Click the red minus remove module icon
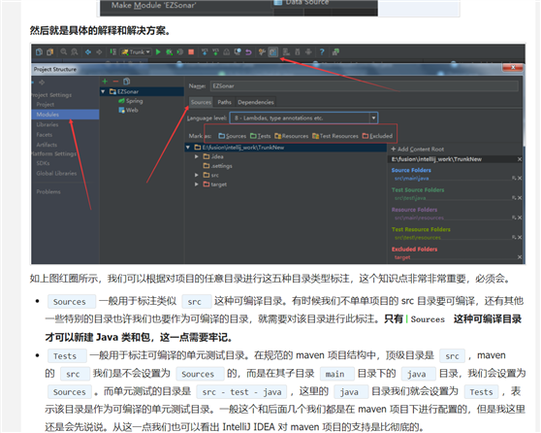Viewport: 541px width, 433px height. (x=115, y=82)
